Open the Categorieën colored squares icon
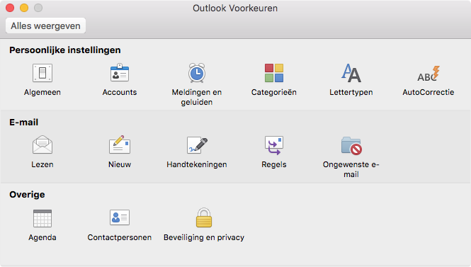 pyautogui.click(x=274, y=73)
